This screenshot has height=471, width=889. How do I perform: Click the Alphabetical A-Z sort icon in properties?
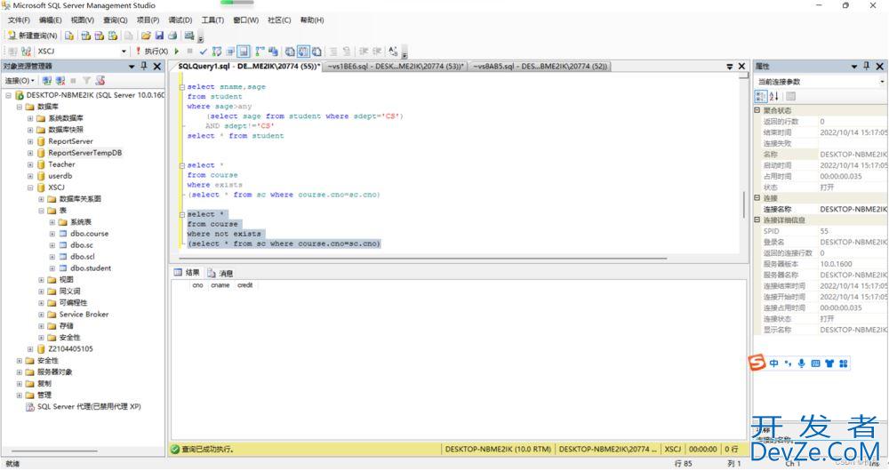click(x=774, y=96)
